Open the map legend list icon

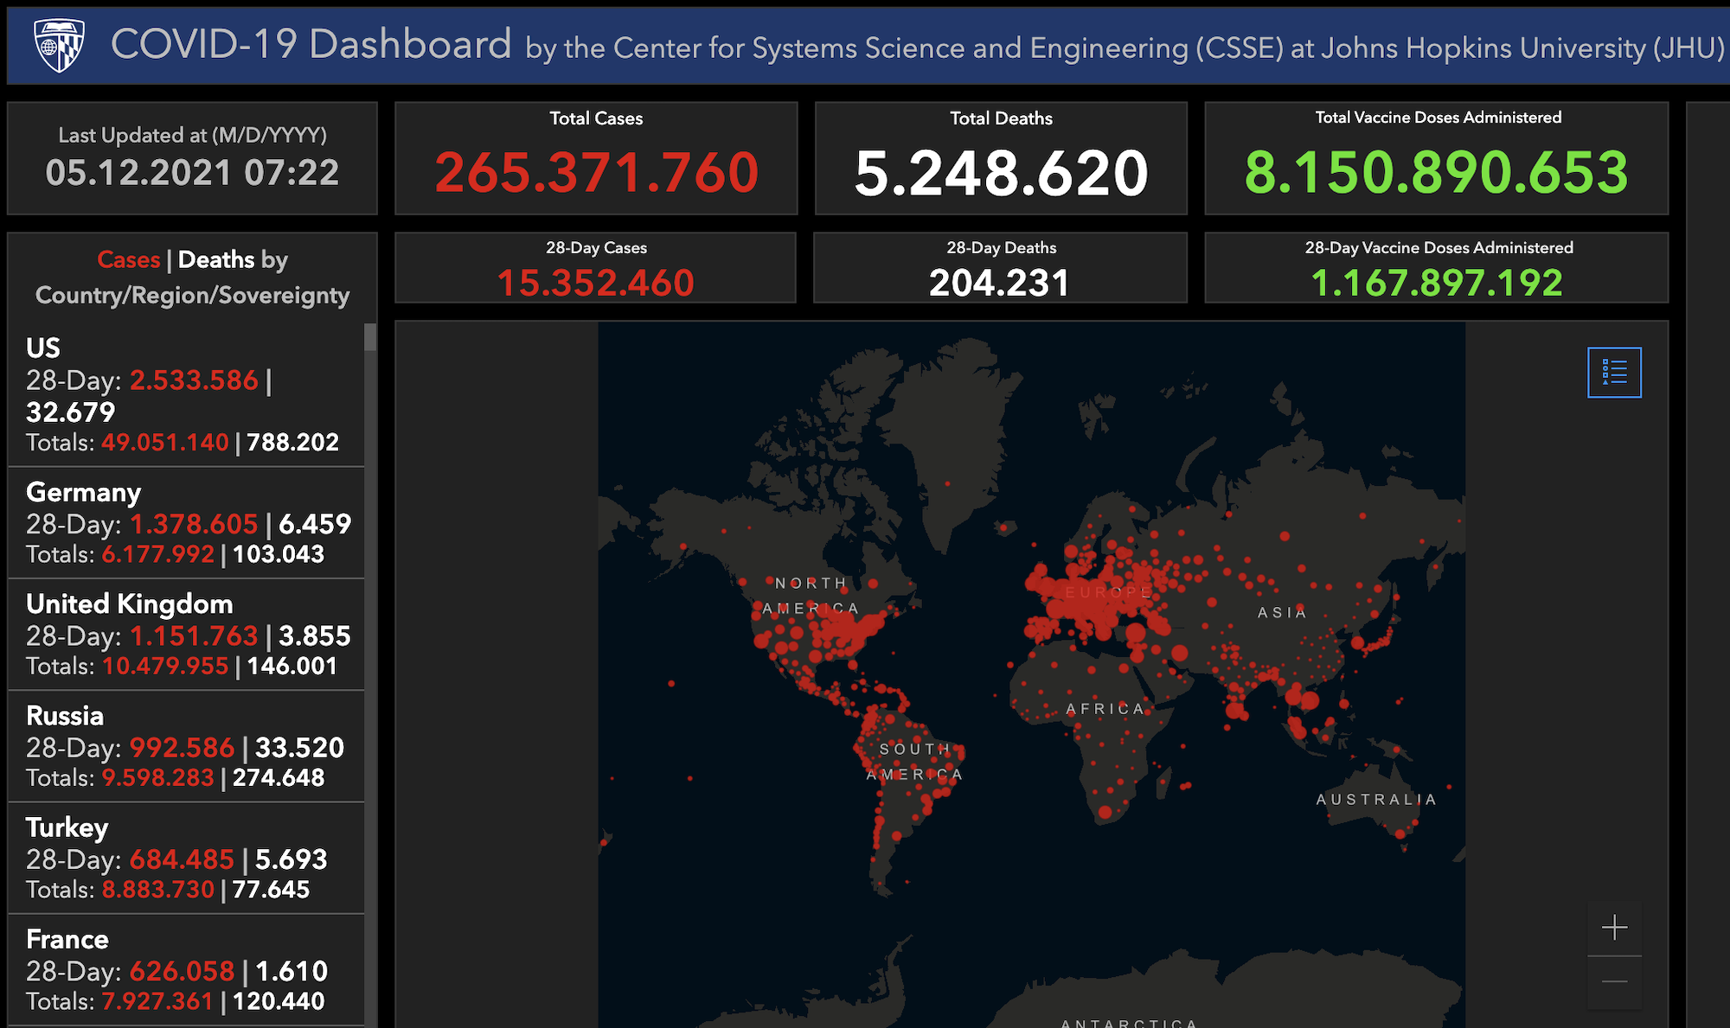(x=1614, y=373)
